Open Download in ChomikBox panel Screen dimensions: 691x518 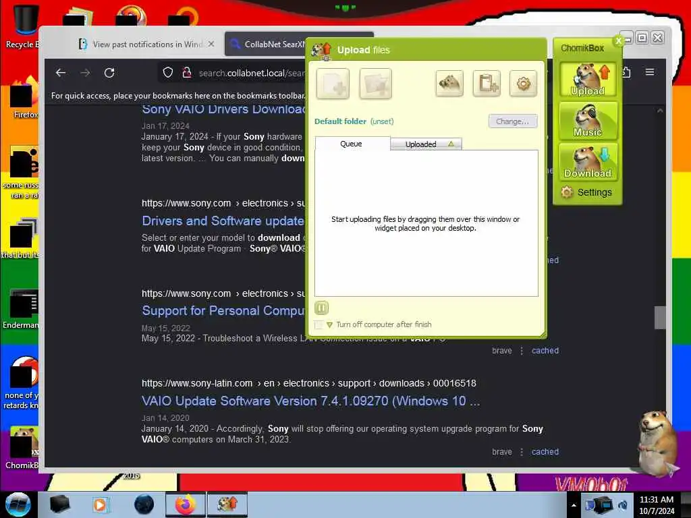coord(588,162)
